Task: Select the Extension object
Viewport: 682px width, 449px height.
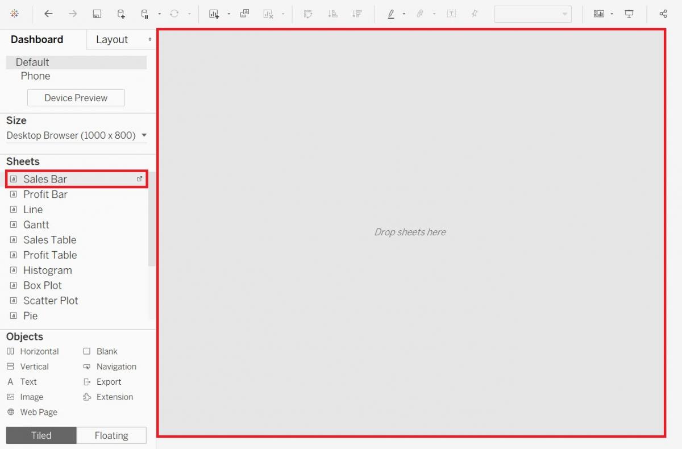Action: 108,397
